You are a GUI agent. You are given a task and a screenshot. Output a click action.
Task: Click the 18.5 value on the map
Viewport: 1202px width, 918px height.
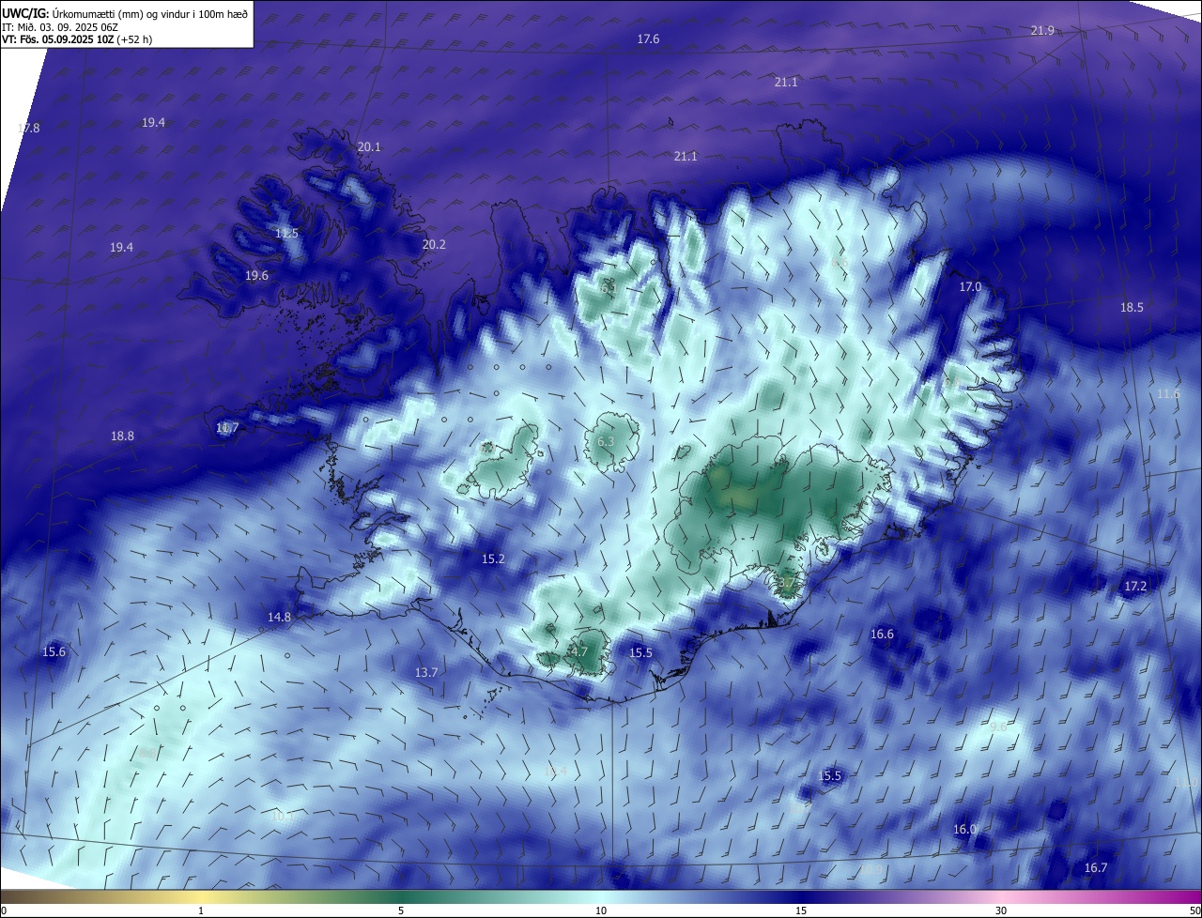pyautogui.click(x=1132, y=308)
